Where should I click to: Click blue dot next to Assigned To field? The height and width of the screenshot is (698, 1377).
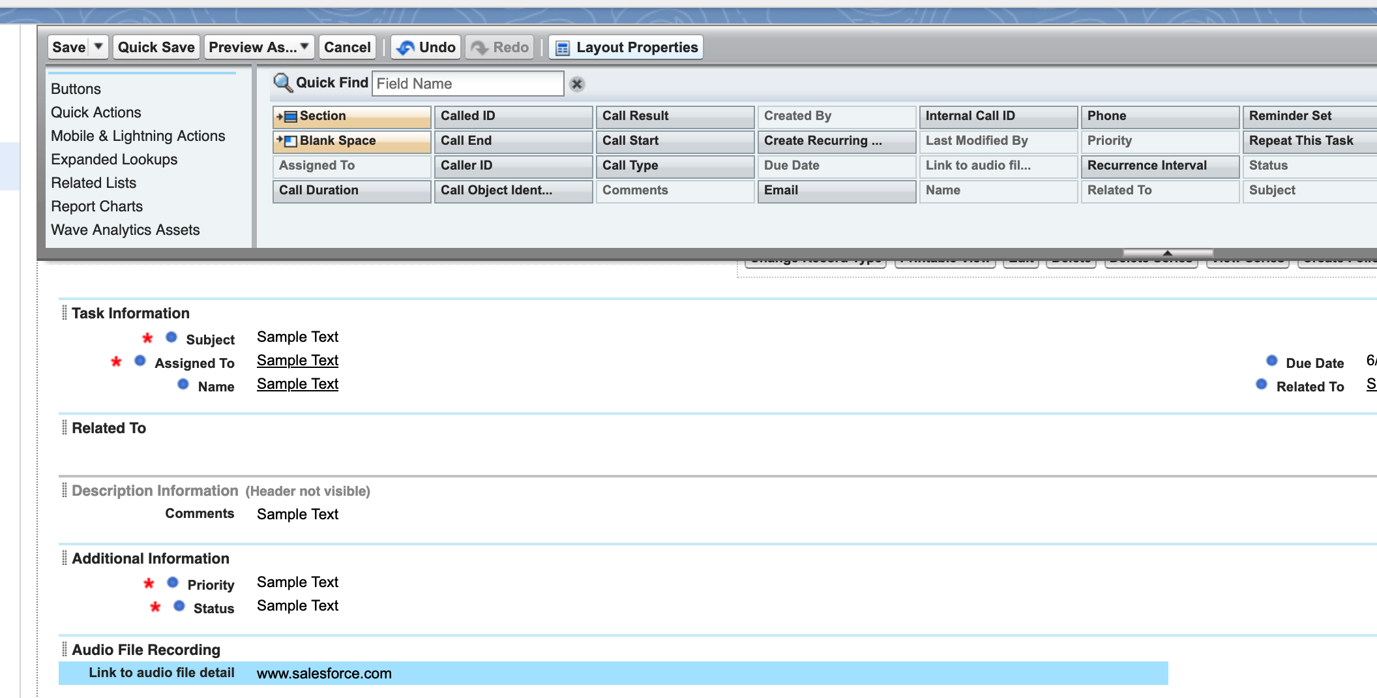(140, 361)
